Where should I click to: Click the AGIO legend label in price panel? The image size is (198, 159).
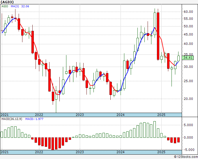point(5,6)
